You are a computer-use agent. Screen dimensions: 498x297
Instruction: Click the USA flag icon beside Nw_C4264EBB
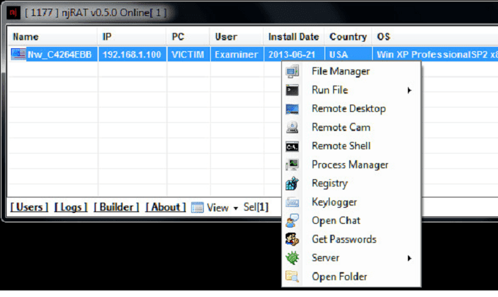coord(18,54)
